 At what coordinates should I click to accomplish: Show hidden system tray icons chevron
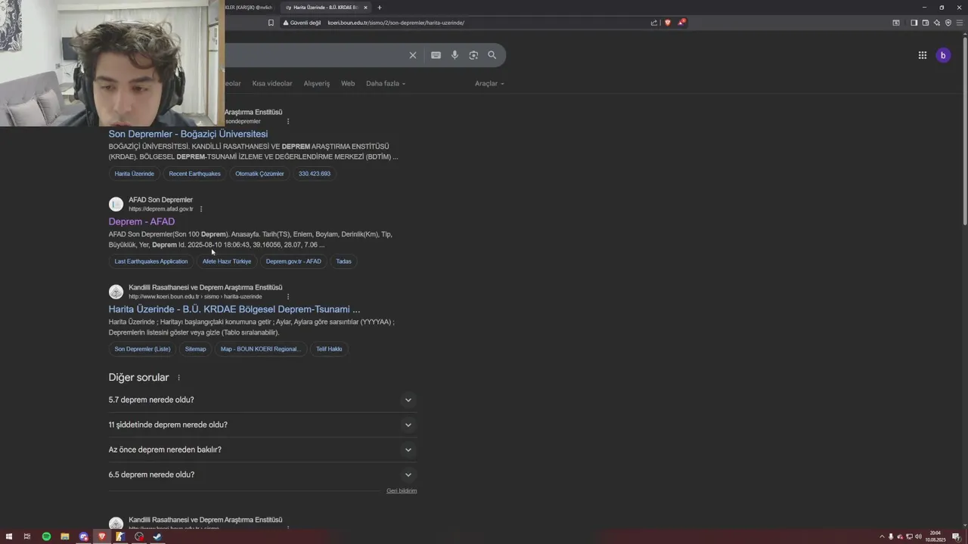882,536
